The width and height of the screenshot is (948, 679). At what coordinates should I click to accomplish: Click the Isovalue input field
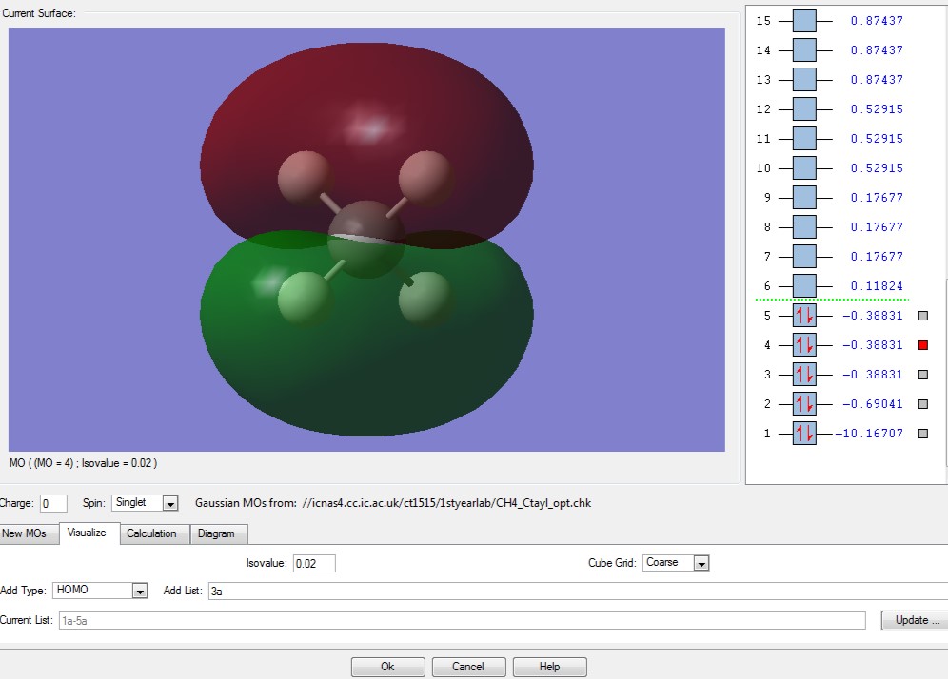(314, 563)
